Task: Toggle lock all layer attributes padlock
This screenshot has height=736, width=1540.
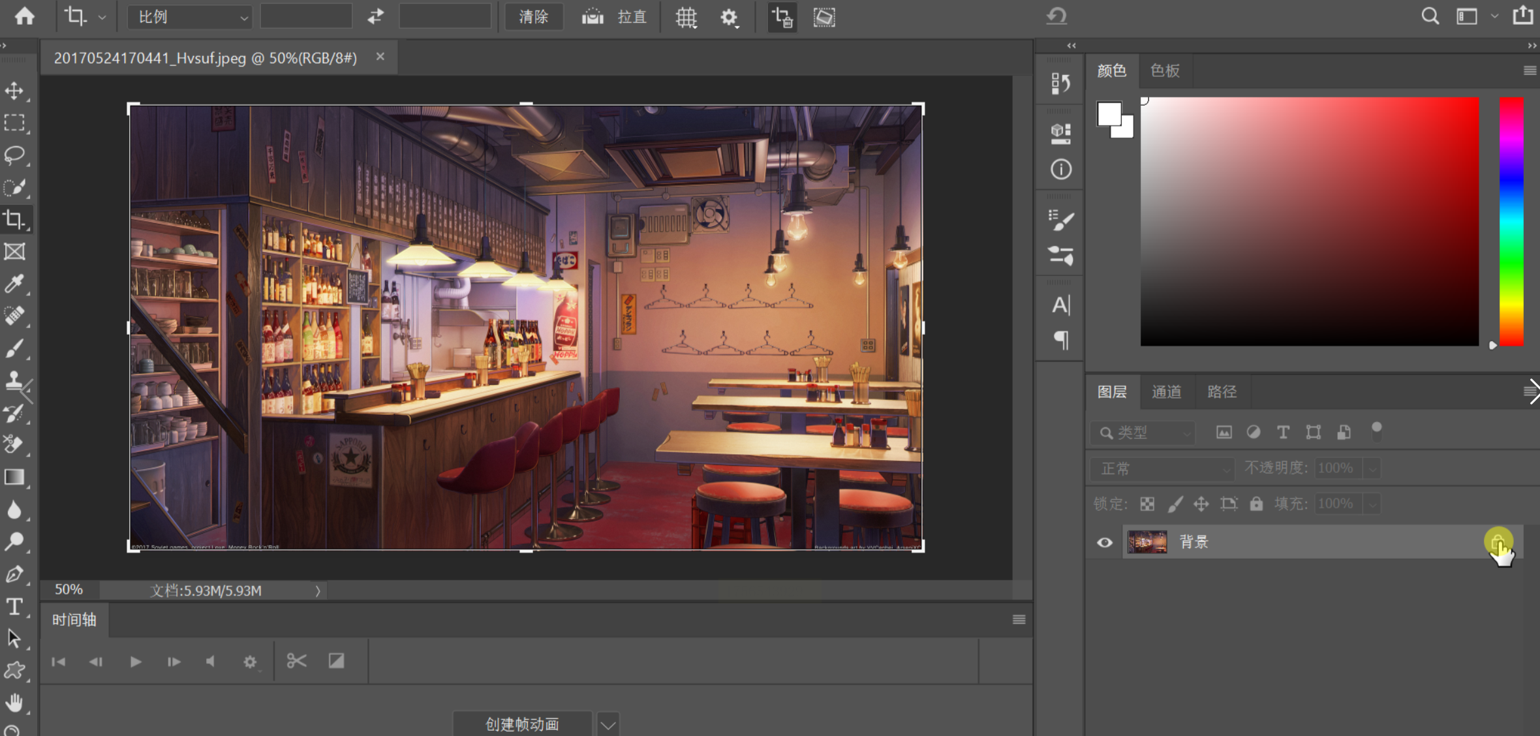Action: pyautogui.click(x=1256, y=504)
